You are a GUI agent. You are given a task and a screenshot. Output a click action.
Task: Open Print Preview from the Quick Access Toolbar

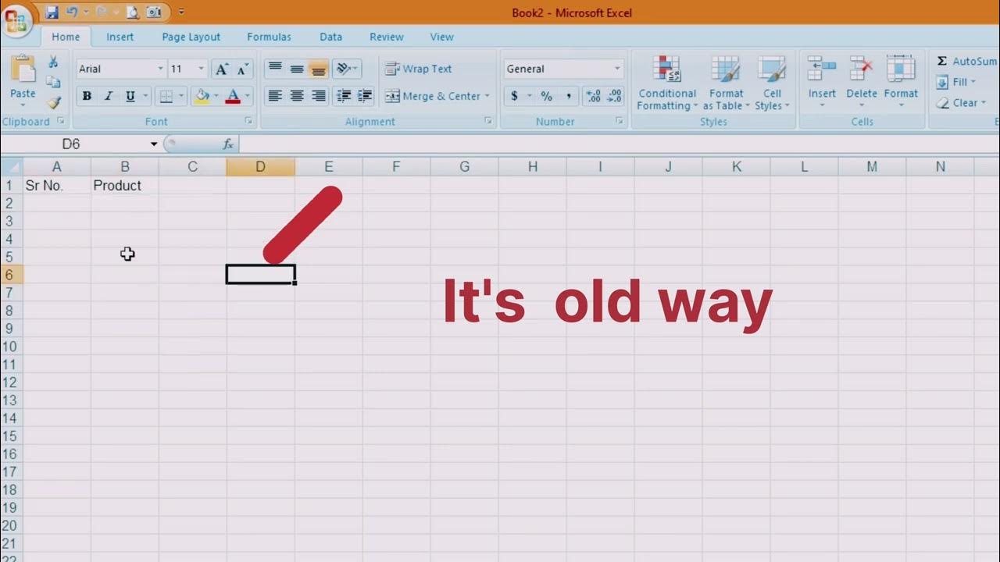click(132, 12)
